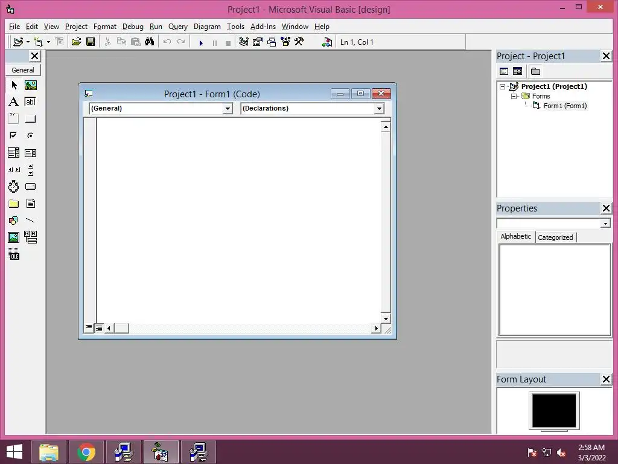Open the (Declarations) procedure dropdown

[x=379, y=109]
